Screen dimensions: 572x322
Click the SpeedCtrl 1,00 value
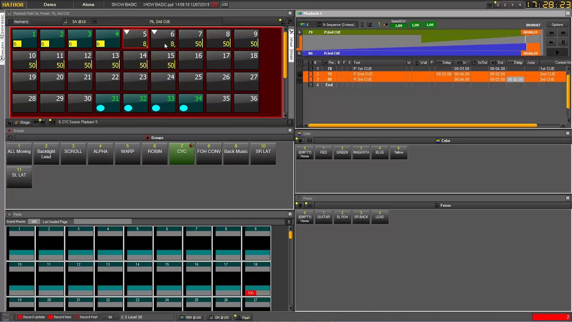398,25
